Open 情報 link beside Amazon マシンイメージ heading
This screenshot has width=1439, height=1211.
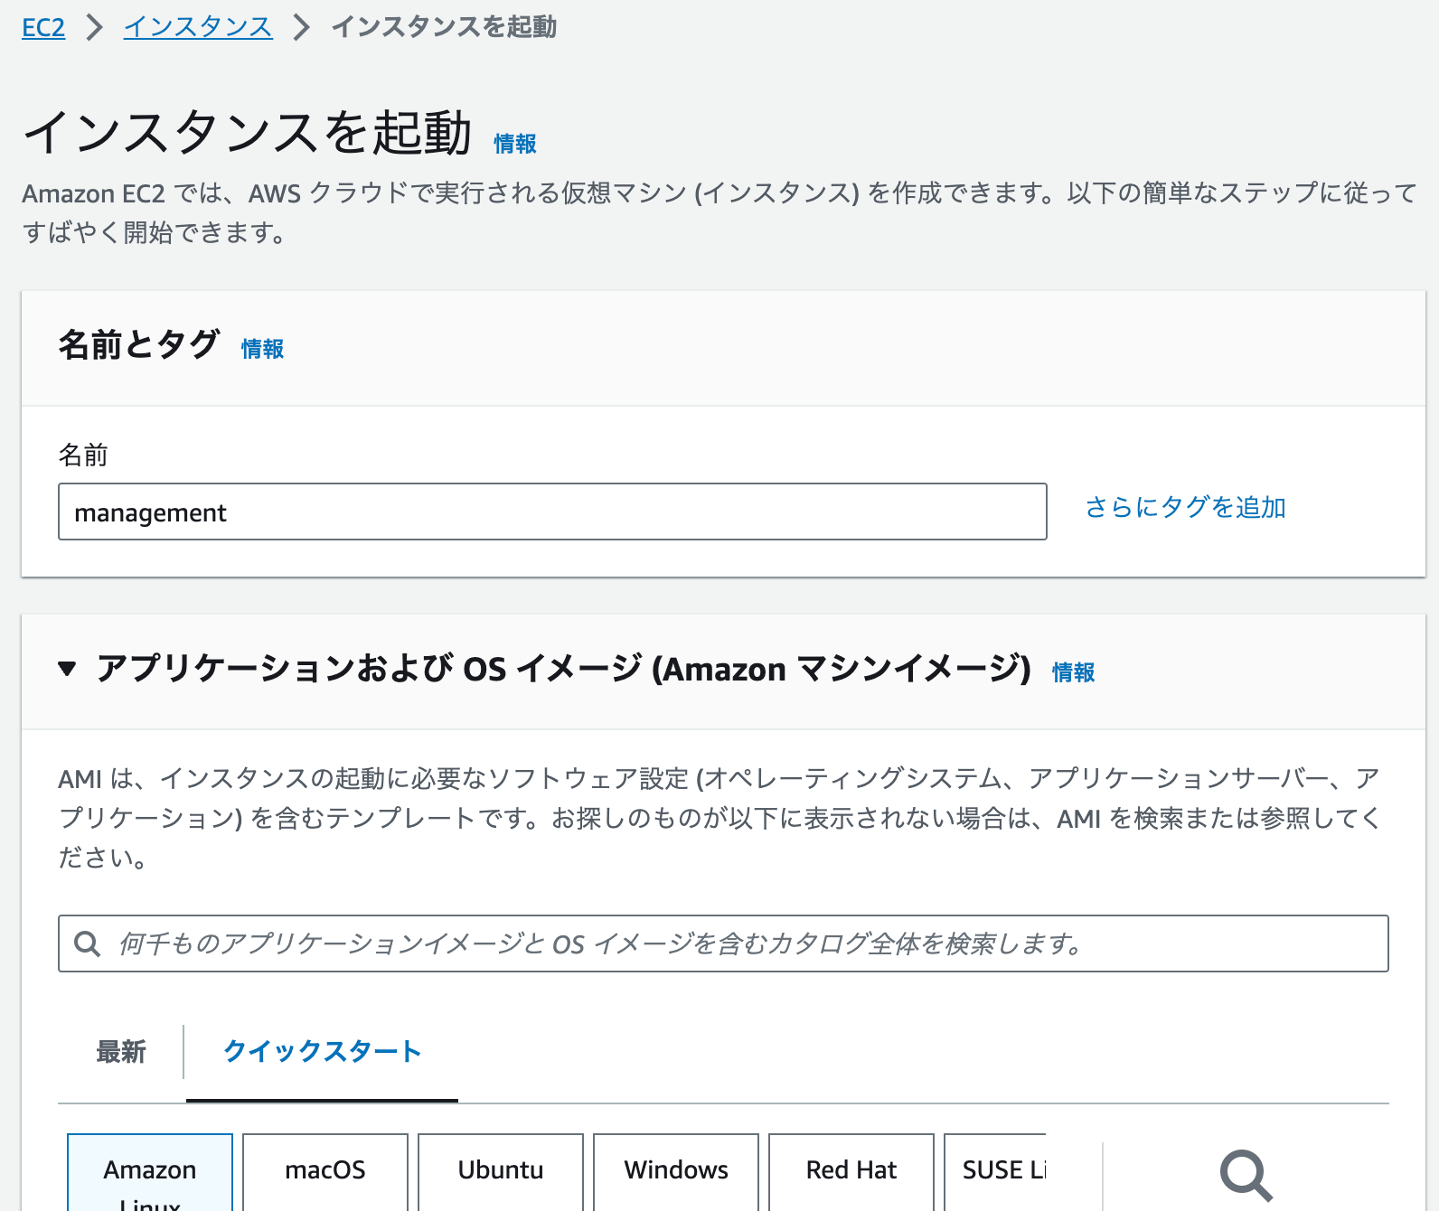click(x=1074, y=672)
